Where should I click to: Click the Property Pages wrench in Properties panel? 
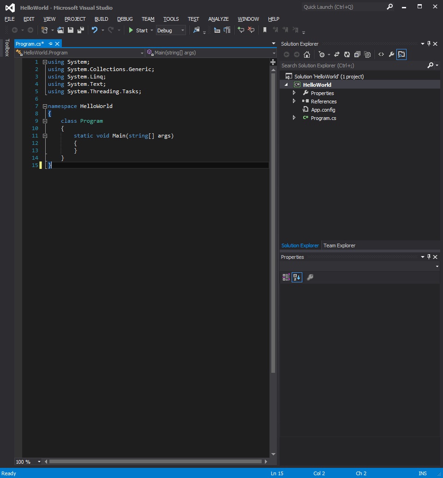click(310, 277)
